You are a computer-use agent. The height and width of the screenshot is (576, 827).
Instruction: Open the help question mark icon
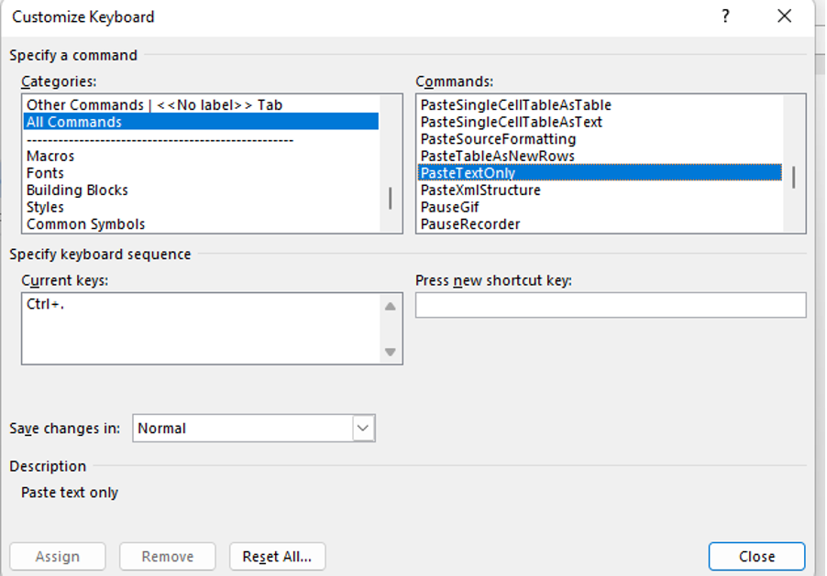(x=725, y=16)
